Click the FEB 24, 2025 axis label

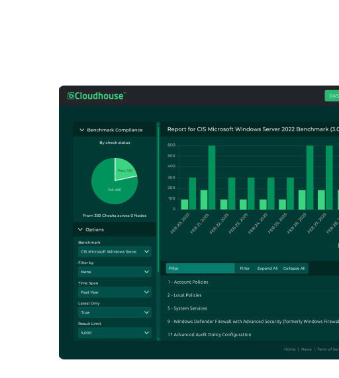click(258, 223)
